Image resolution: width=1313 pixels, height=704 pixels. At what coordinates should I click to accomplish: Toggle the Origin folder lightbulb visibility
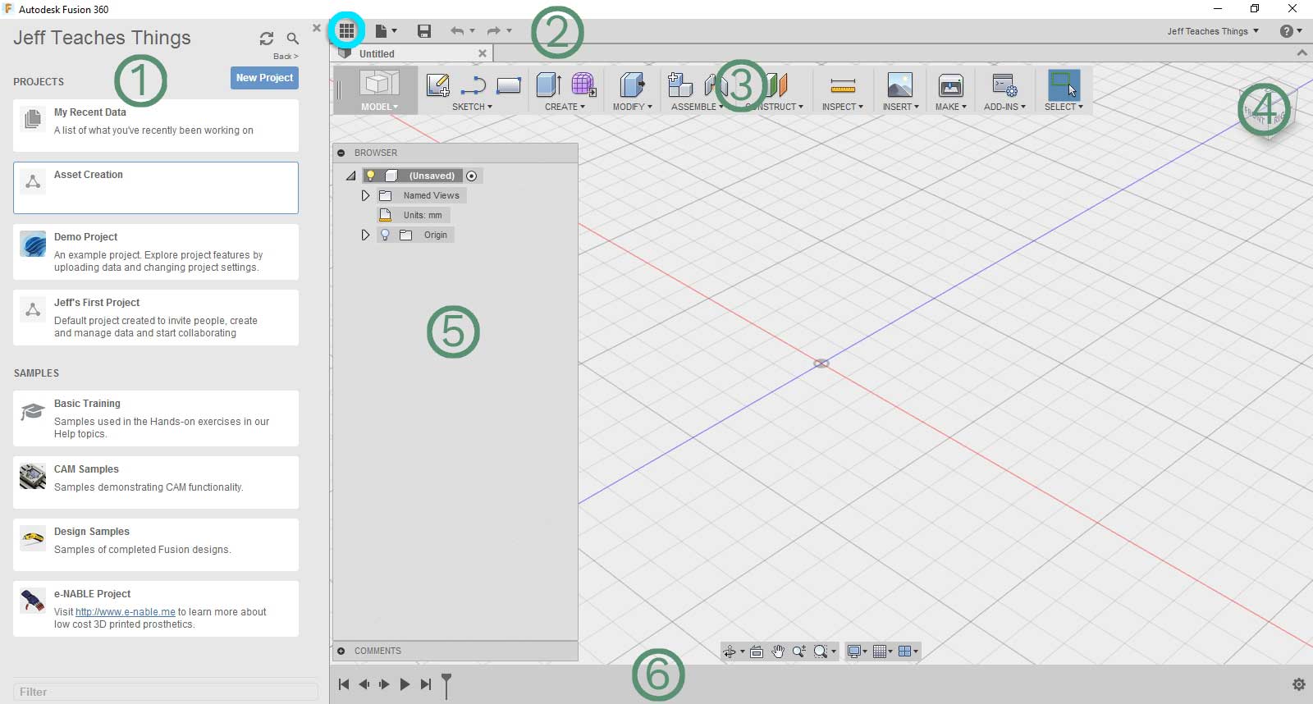click(385, 235)
